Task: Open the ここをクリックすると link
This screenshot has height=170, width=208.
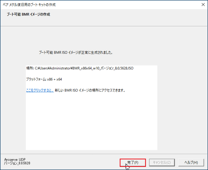Action: pos(40,90)
